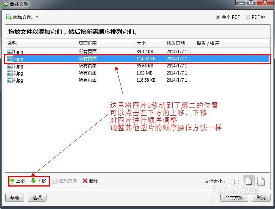Open the 选项 button
The width and height of the screenshot is (275, 209).
pos(37,198)
